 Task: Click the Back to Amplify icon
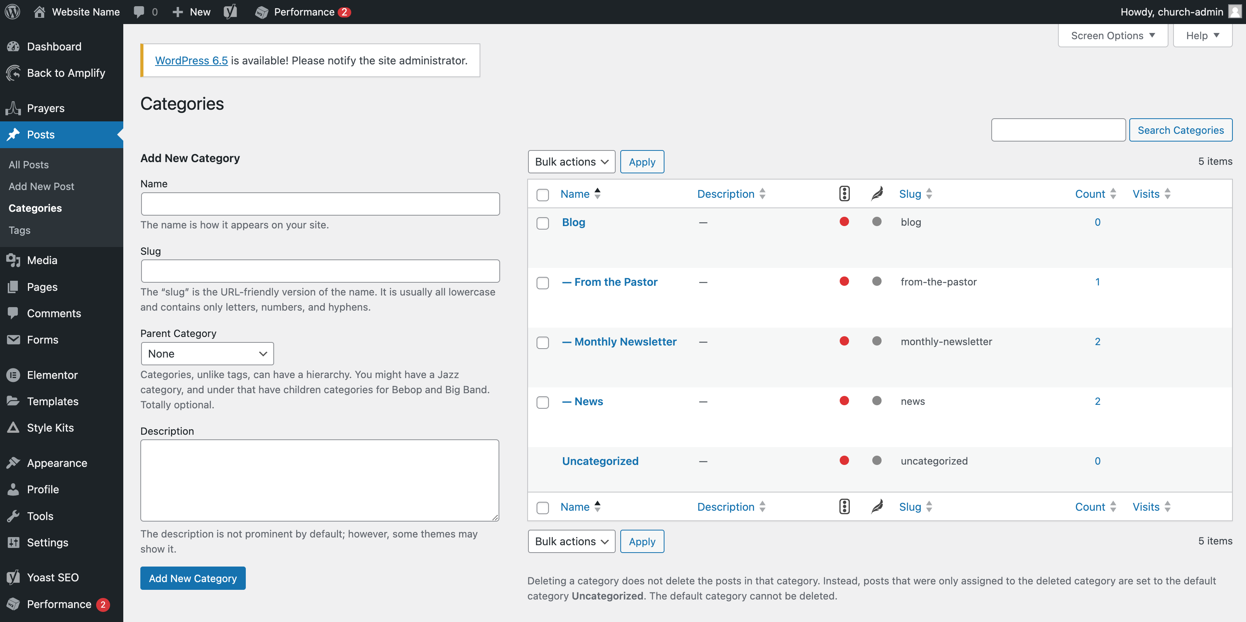[x=14, y=73]
